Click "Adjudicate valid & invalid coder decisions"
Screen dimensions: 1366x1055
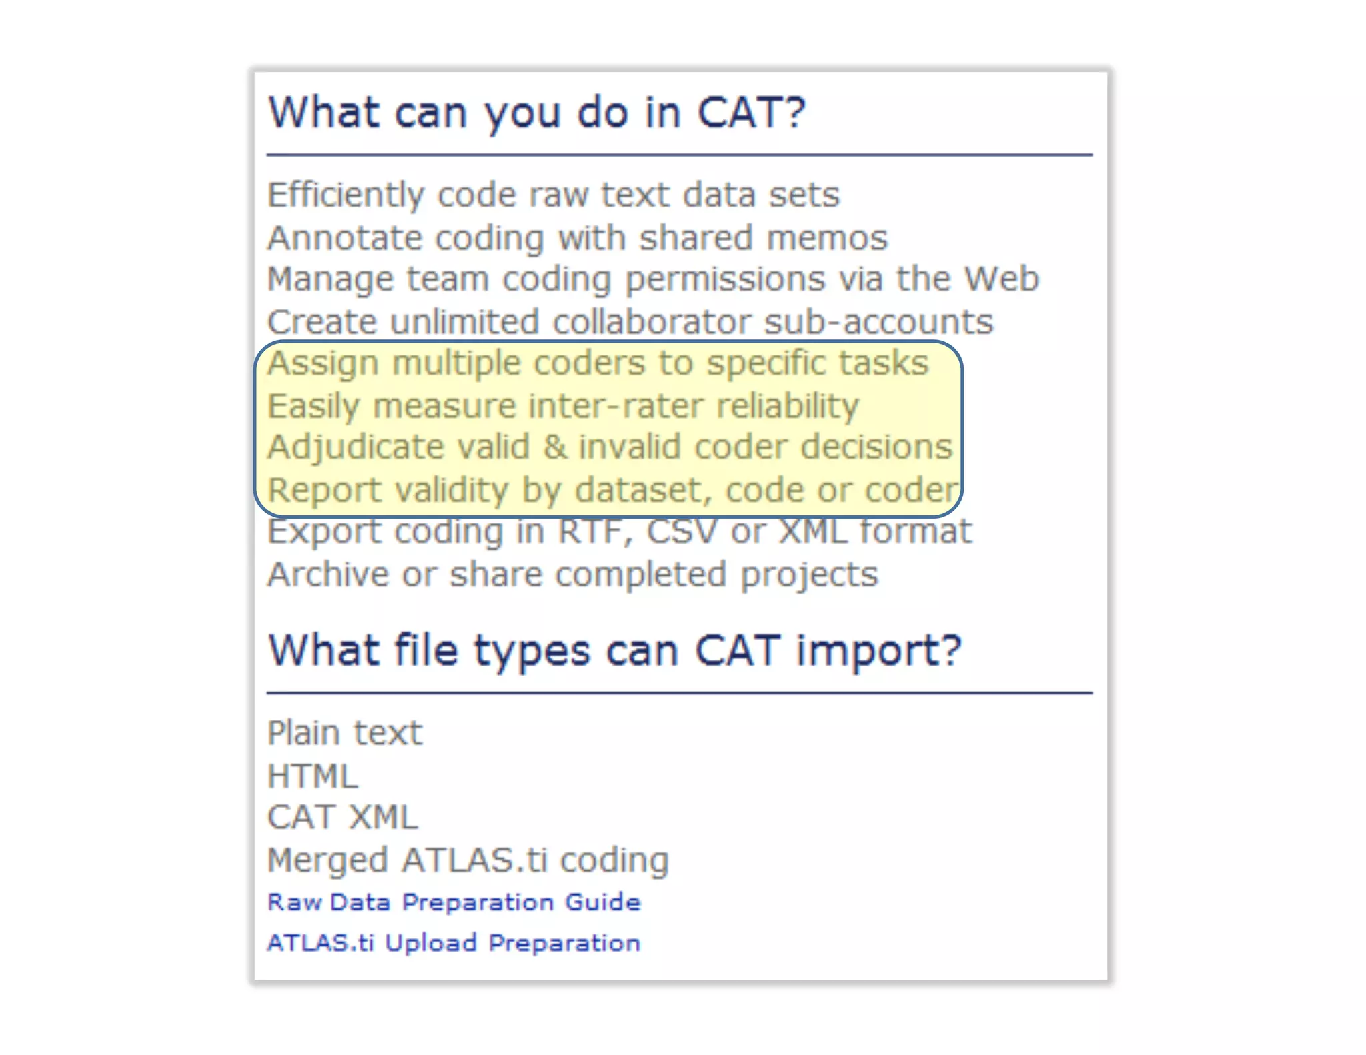click(610, 447)
